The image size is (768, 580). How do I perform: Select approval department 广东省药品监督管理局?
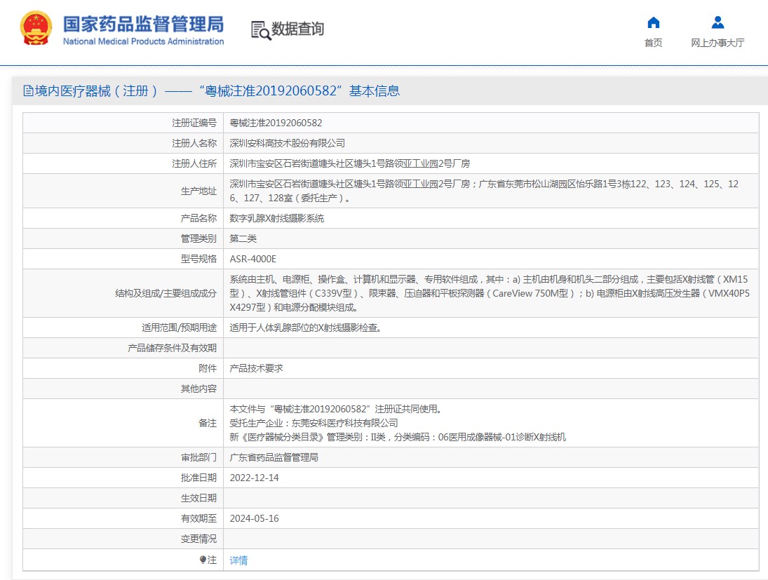point(274,457)
